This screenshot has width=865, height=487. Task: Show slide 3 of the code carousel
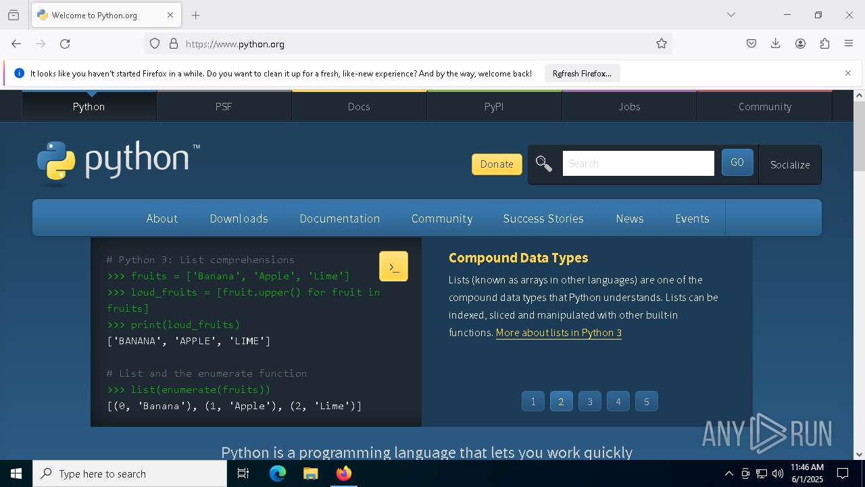590,401
